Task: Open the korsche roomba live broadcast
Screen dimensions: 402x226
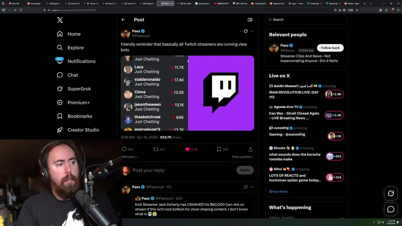Action: click(x=295, y=157)
